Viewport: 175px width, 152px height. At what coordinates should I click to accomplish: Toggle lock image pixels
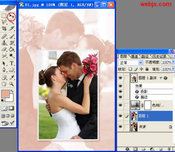pyautogui.click(x=136, y=69)
